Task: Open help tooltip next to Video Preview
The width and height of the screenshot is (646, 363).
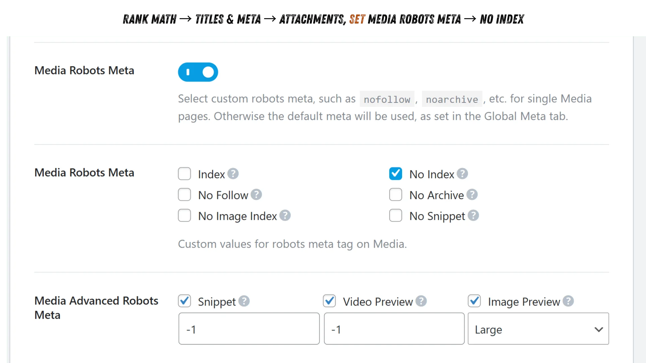Action: pyautogui.click(x=421, y=301)
